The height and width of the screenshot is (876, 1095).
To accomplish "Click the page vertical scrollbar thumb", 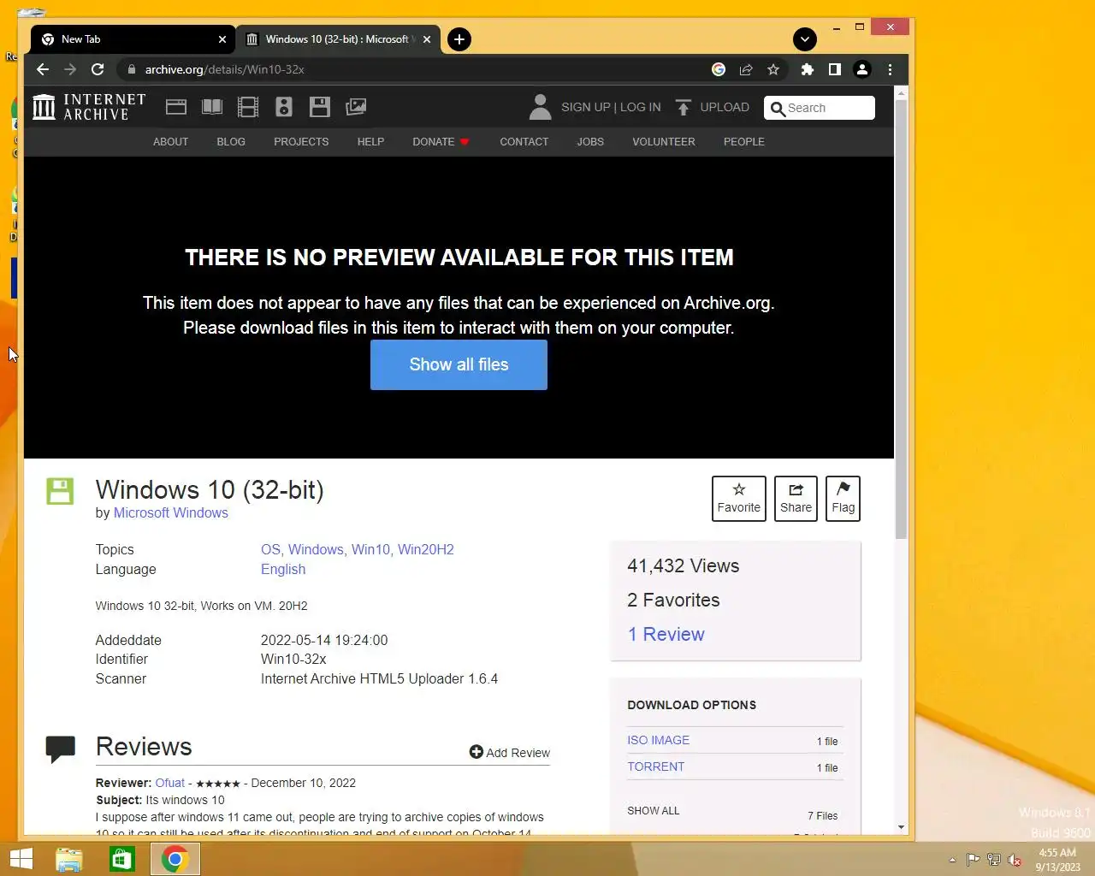I will click(x=901, y=318).
